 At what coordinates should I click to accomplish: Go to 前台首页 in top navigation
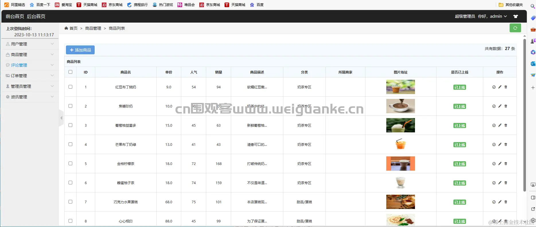tap(15, 16)
